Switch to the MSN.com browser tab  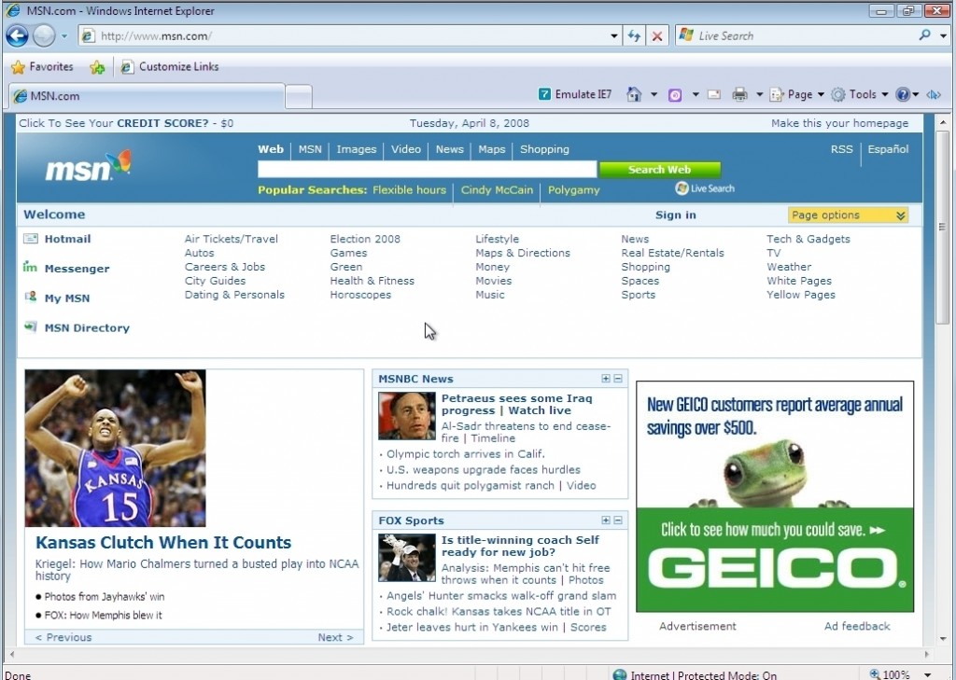[145, 96]
